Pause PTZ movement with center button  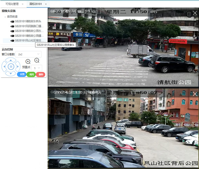click(11, 67)
